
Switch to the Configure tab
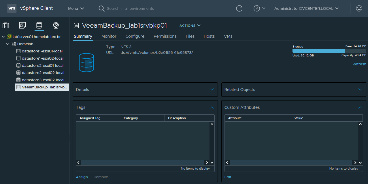click(x=135, y=36)
